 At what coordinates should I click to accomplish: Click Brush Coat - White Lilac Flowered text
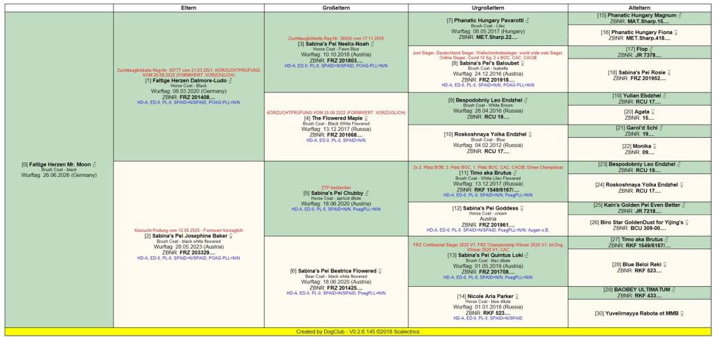pyautogui.click(x=488, y=178)
